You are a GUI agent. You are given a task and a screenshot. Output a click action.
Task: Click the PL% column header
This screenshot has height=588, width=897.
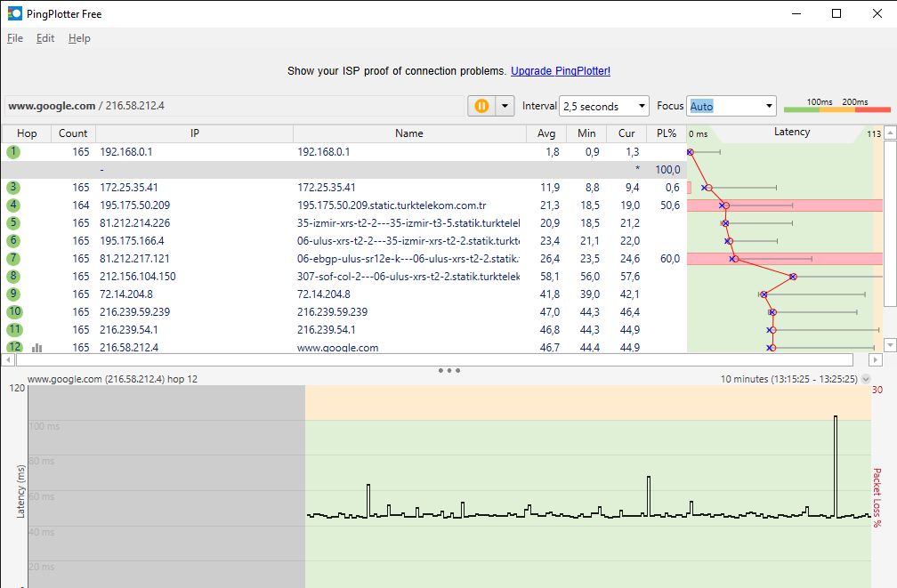point(667,133)
